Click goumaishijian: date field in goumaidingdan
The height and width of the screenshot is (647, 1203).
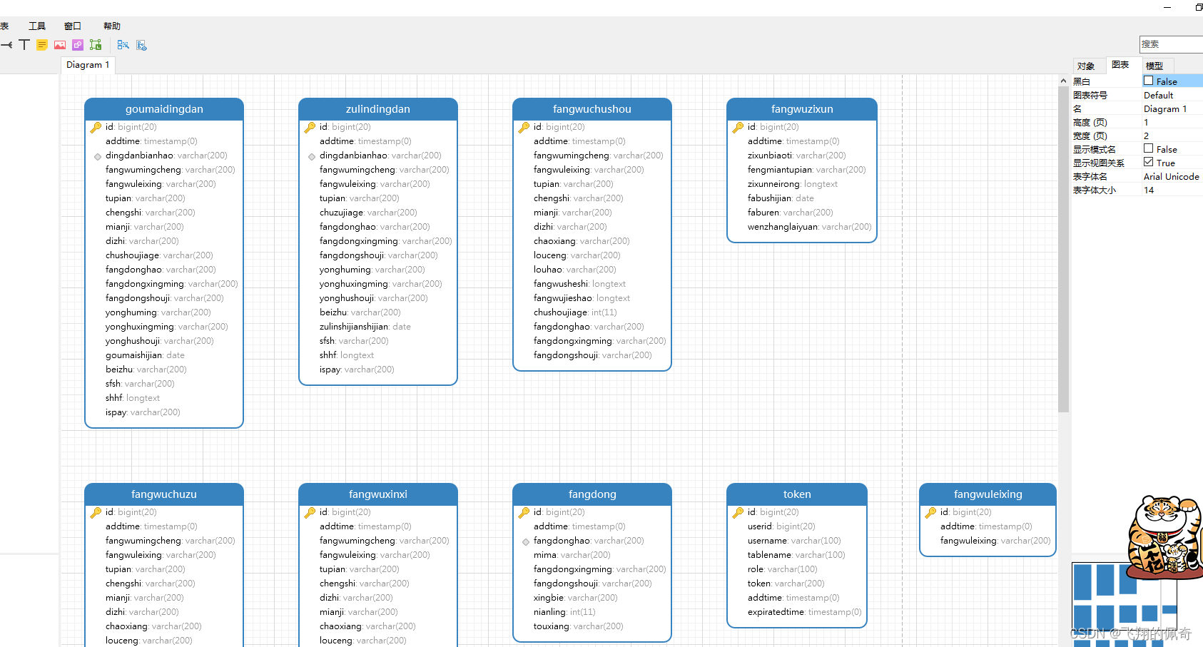click(145, 355)
